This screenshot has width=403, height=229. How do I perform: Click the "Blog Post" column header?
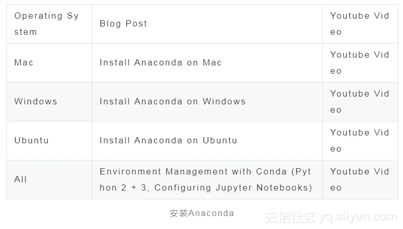click(123, 24)
